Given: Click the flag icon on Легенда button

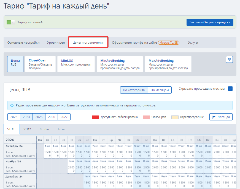Looking at the screenshot, I should tap(214, 117).
